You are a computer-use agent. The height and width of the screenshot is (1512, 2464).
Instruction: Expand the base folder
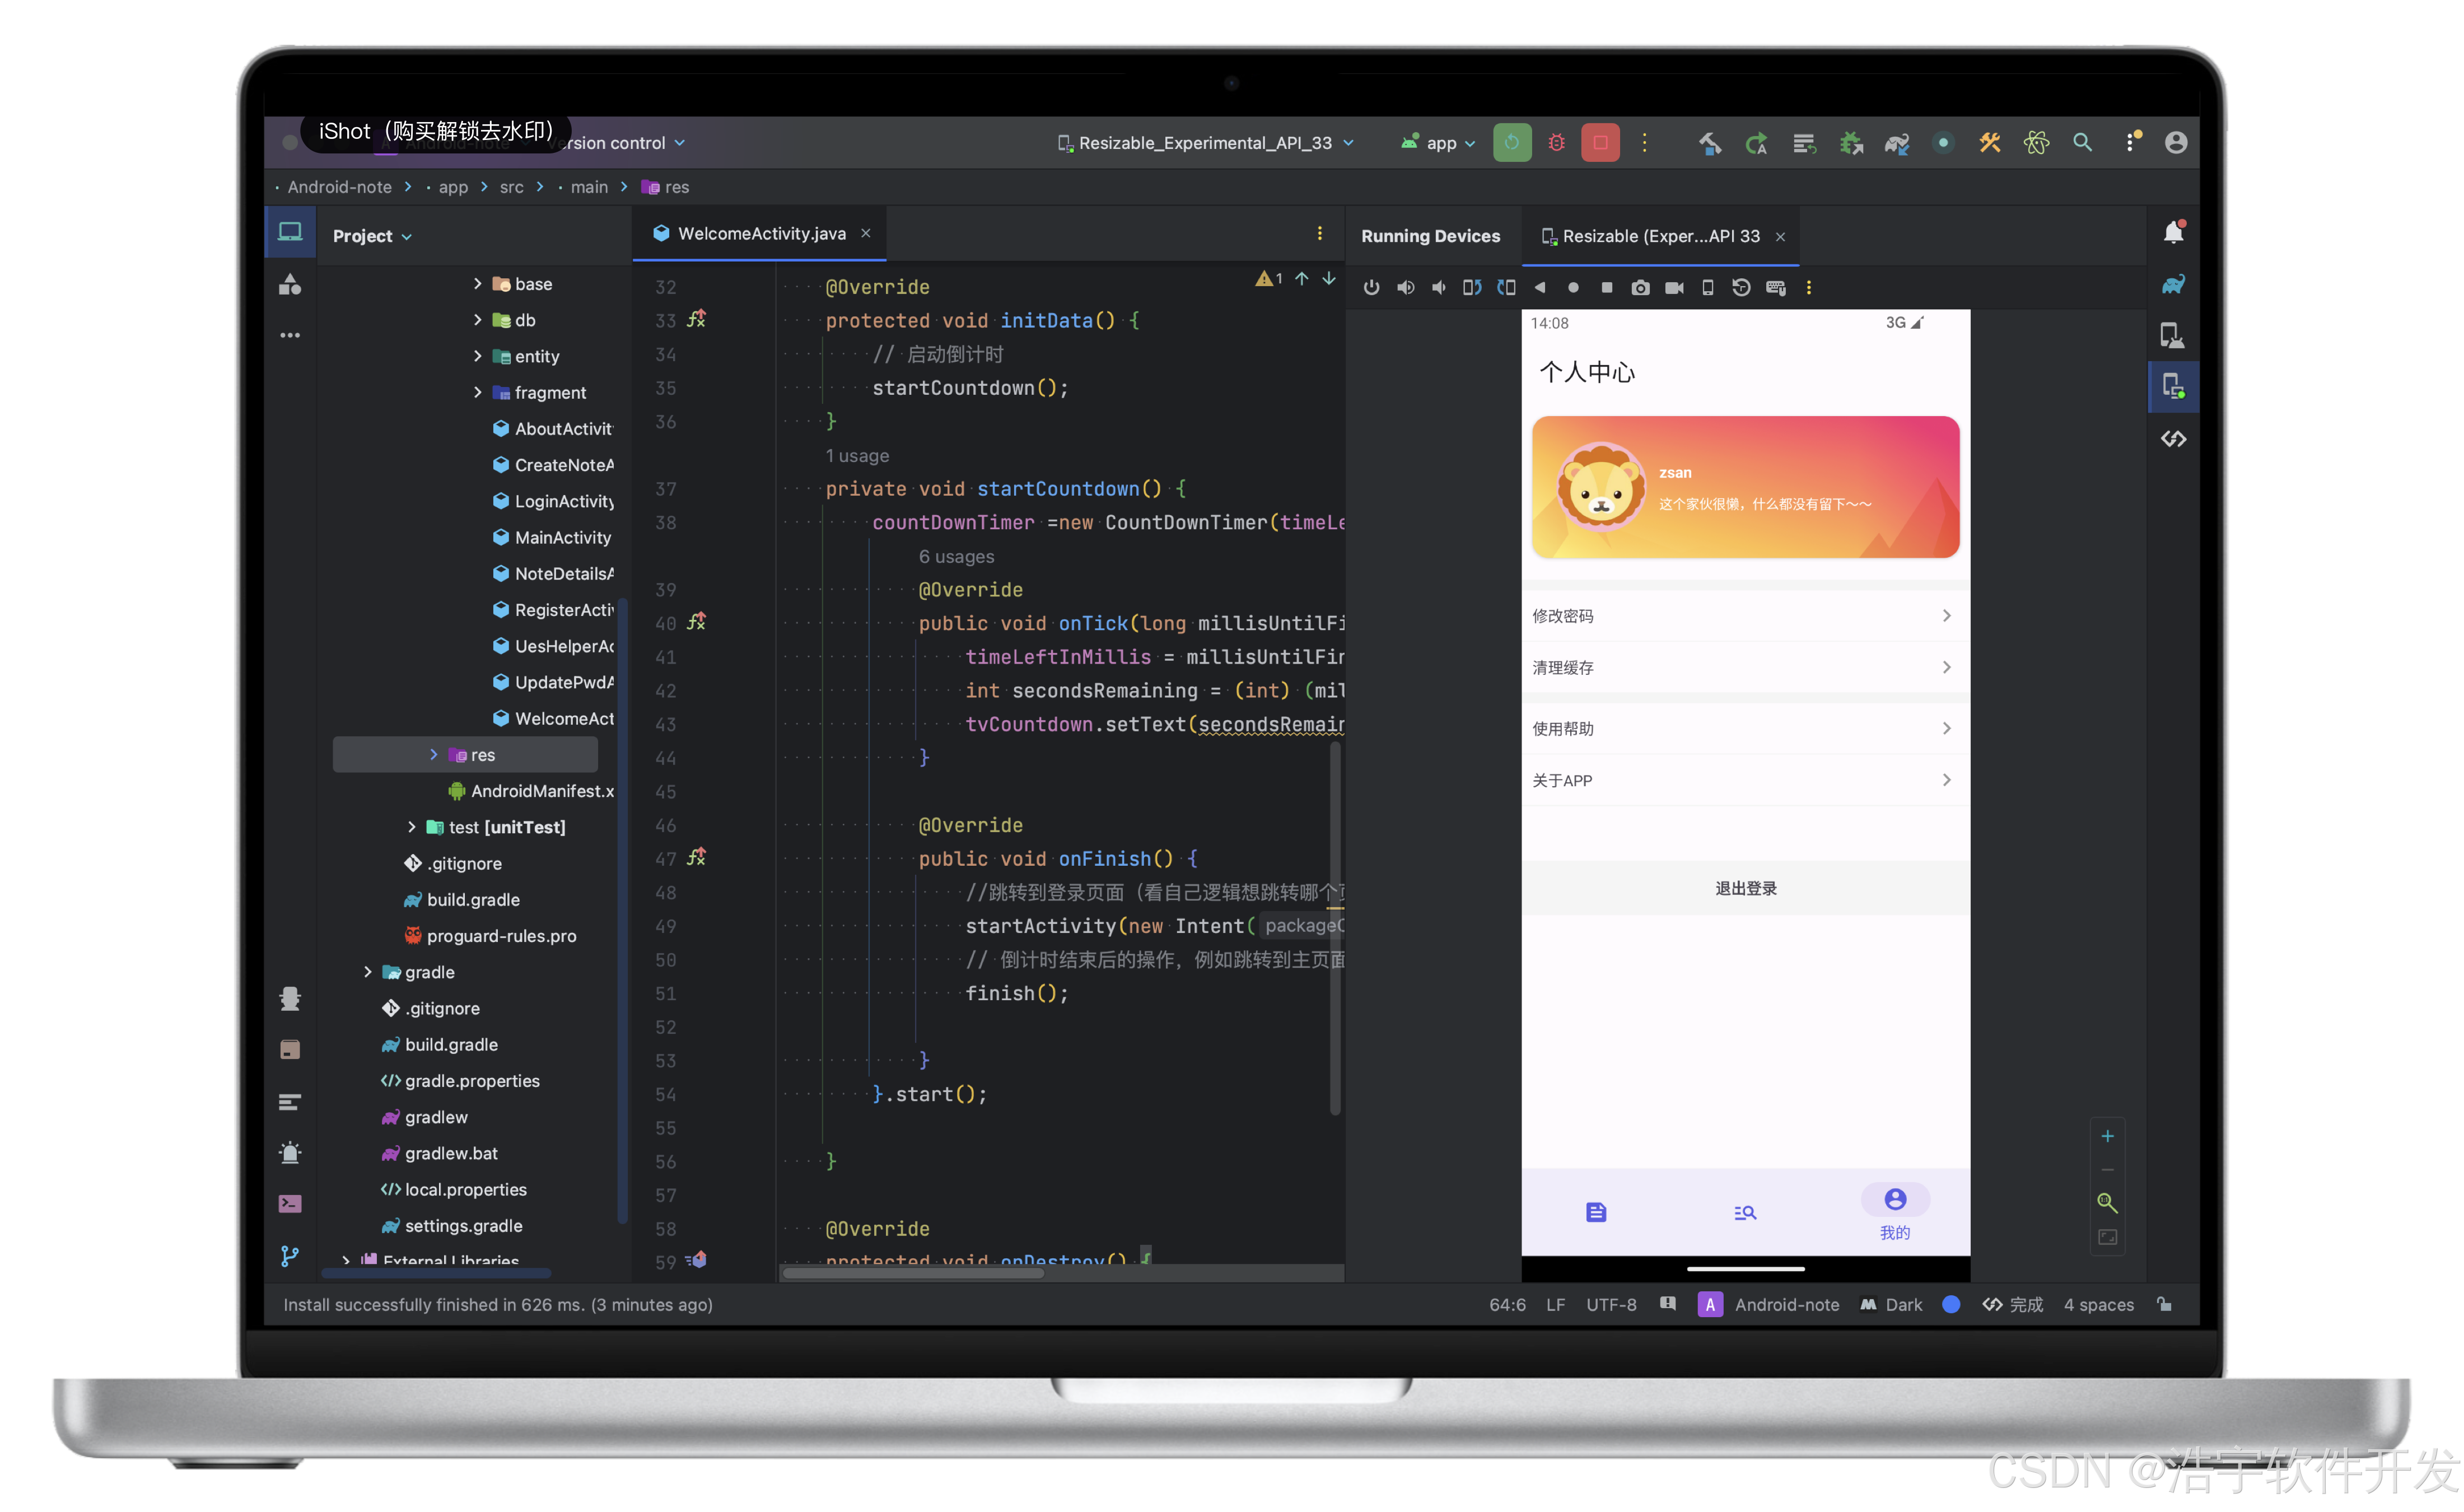pos(477,284)
